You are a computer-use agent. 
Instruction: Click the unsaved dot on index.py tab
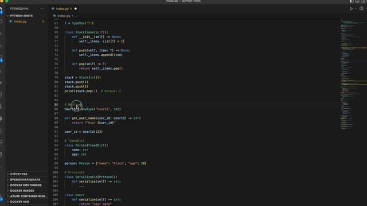[x=75, y=9]
